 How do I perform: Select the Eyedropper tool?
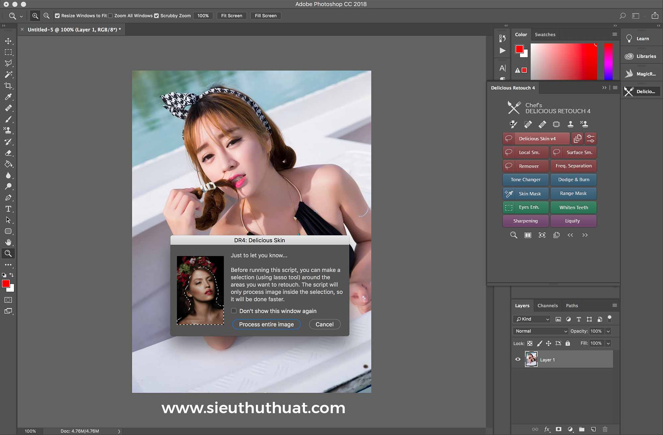(x=8, y=97)
